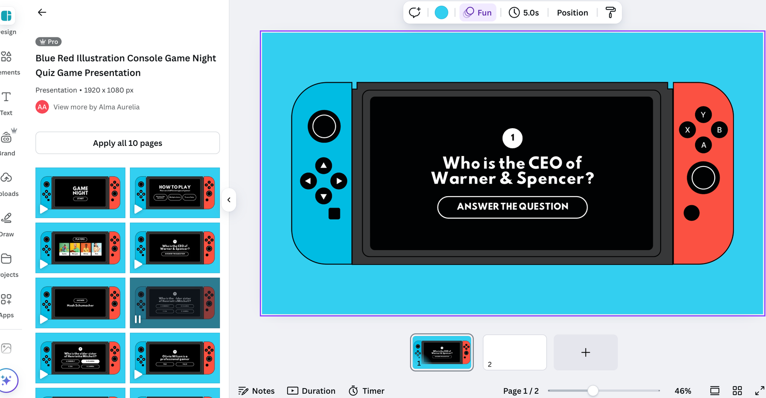Viewport: 766px width, 398px height.
Task: Select the GAME NIGHT template page
Action: [80, 193]
